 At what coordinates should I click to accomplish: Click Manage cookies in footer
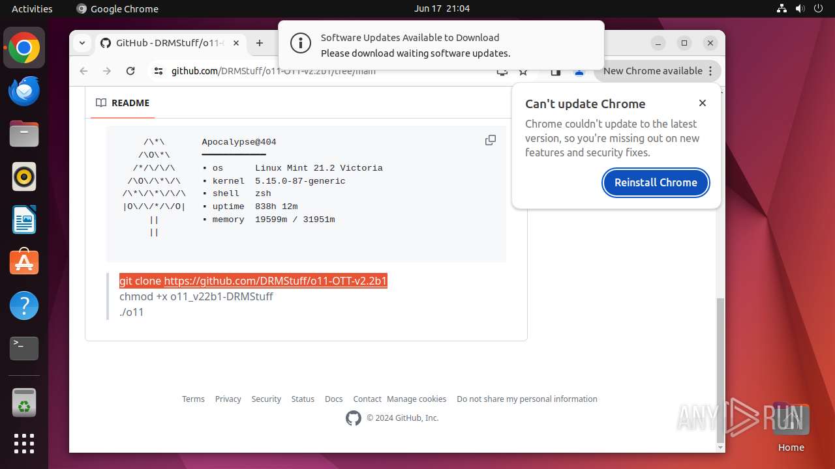(416, 399)
